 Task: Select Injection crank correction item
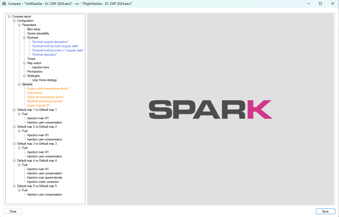43,182
